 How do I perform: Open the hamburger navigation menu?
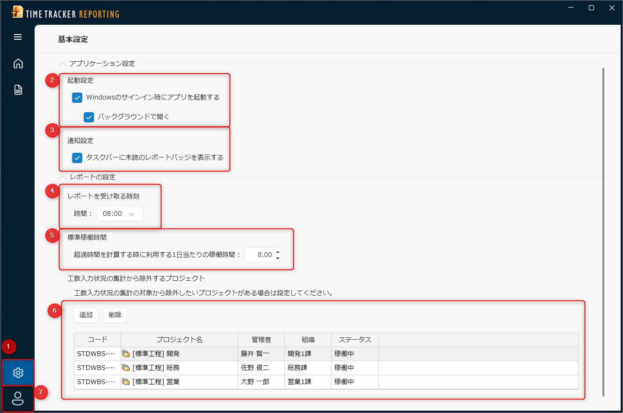(18, 37)
